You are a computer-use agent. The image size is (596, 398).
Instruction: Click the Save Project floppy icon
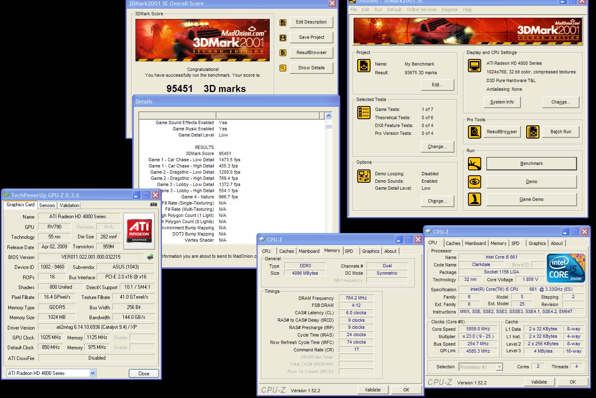pos(283,38)
